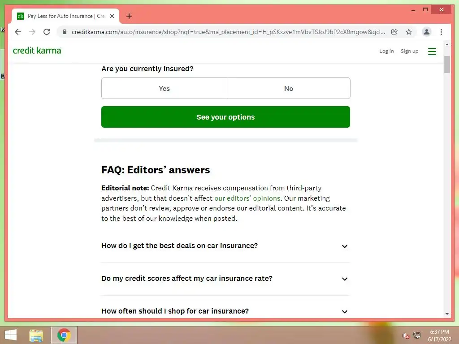This screenshot has width=459, height=344.
Task: Select No for currently insured
Action: (288, 88)
